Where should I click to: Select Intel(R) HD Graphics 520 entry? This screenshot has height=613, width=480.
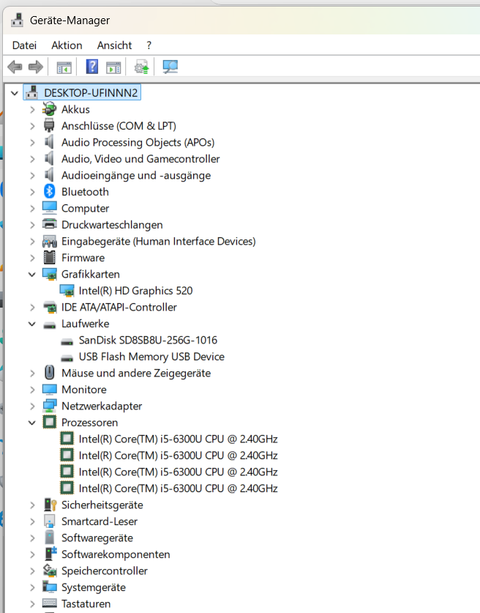pyautogui.click(x=135, y=291)
